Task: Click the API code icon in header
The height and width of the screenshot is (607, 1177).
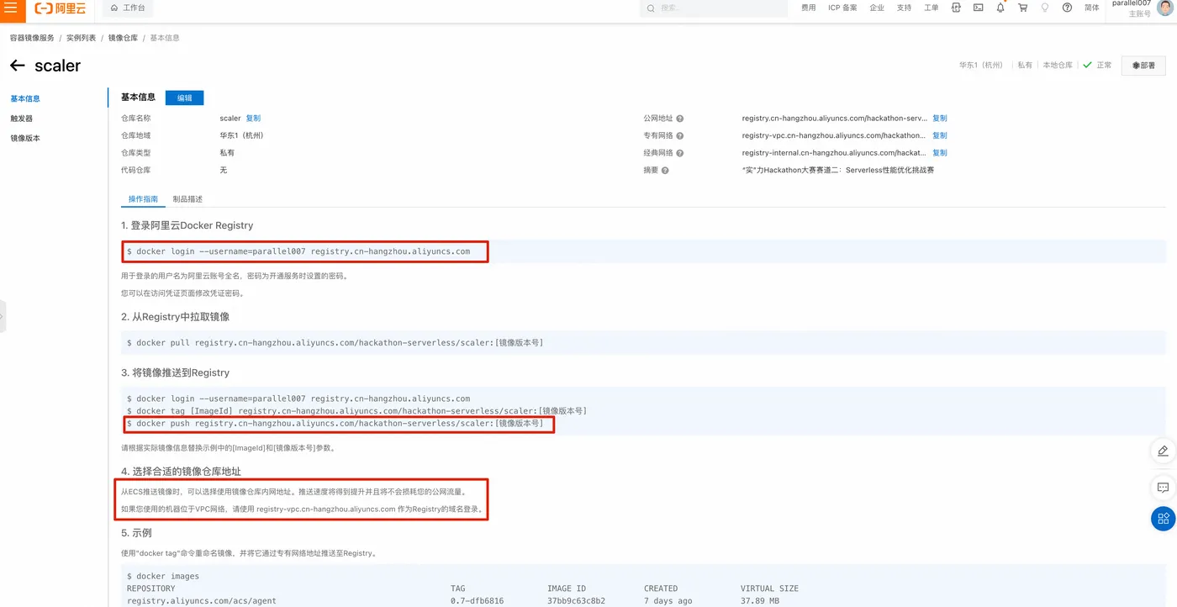Action: 957,8
